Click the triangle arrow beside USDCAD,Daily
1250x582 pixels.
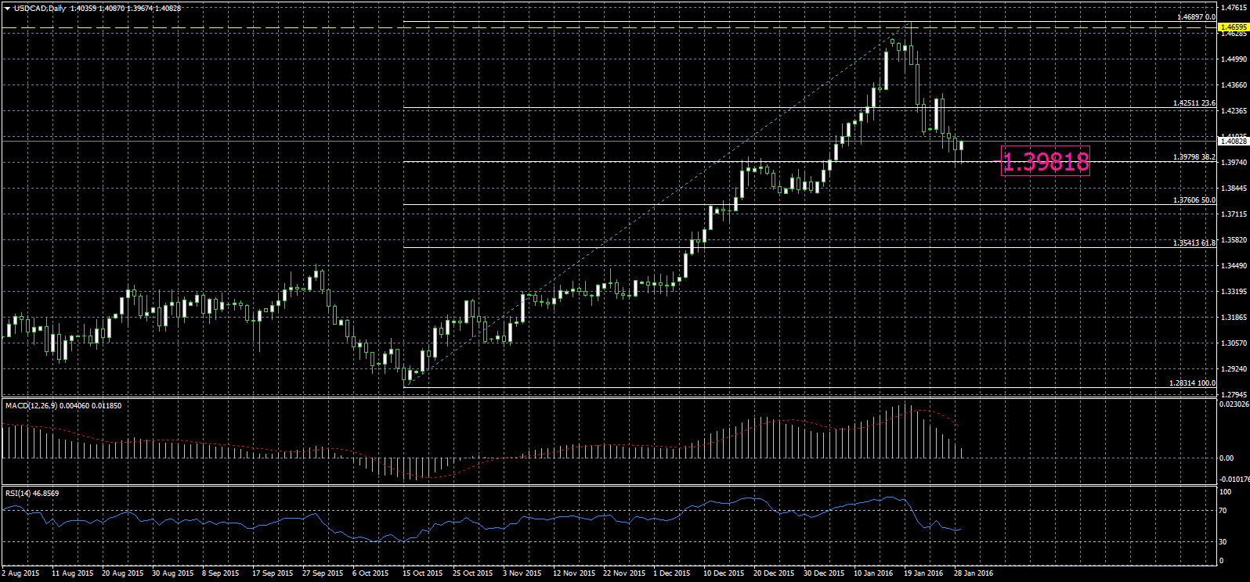point(7,9)
